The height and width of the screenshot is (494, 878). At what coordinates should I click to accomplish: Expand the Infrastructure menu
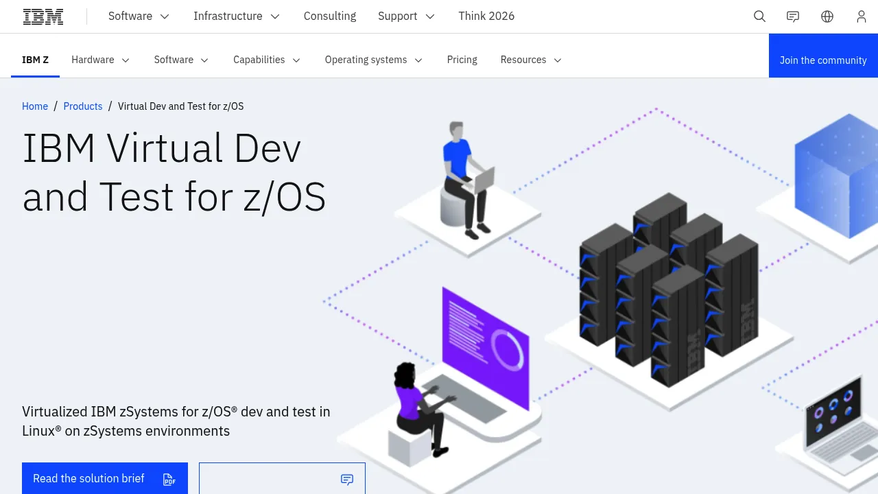click(x=237, y=16)
